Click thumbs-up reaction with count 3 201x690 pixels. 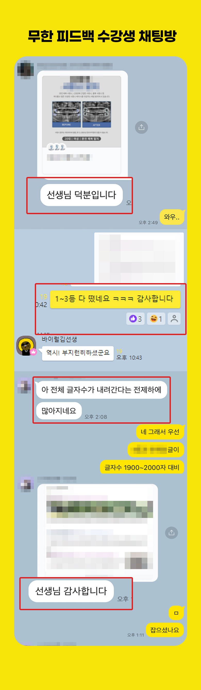(x=135, y=319)
